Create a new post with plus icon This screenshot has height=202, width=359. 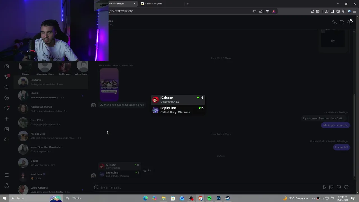tap(7, 119)
